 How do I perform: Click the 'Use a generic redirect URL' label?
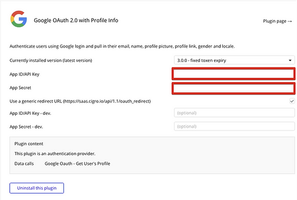[x=80, y=101]
